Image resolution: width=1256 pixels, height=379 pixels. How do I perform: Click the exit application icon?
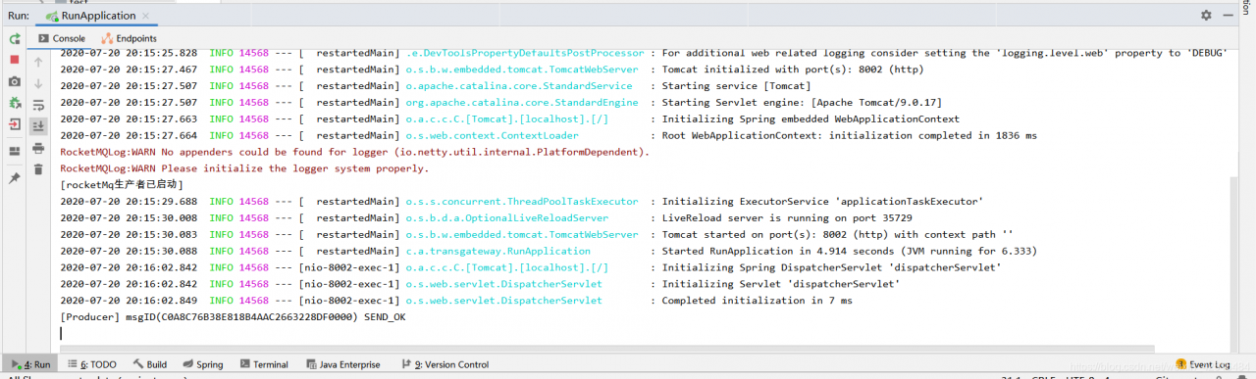15,125
